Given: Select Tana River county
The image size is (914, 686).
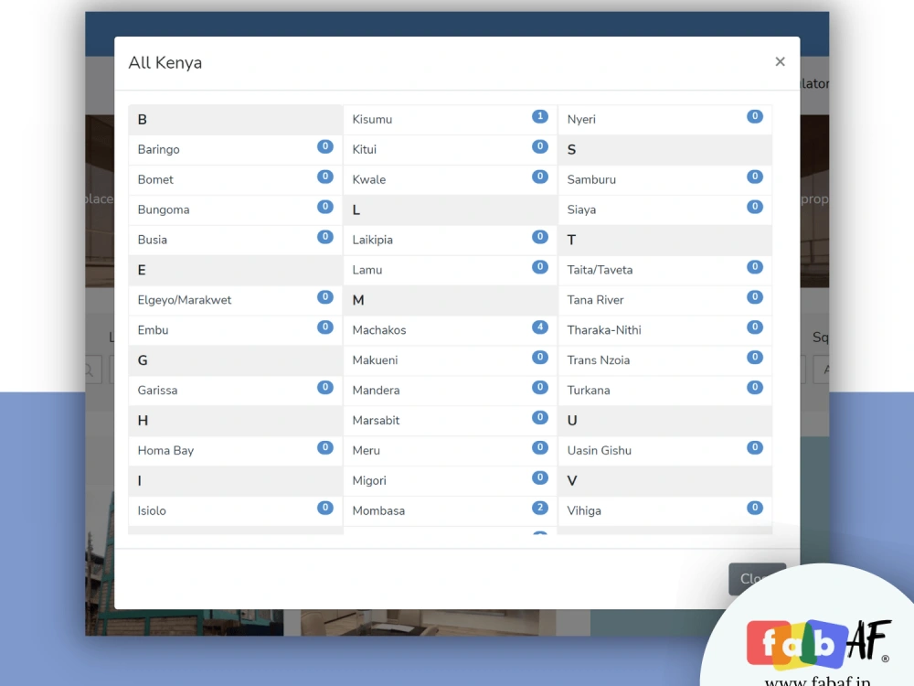Looking at the screenshot, I should click(665, 300).
